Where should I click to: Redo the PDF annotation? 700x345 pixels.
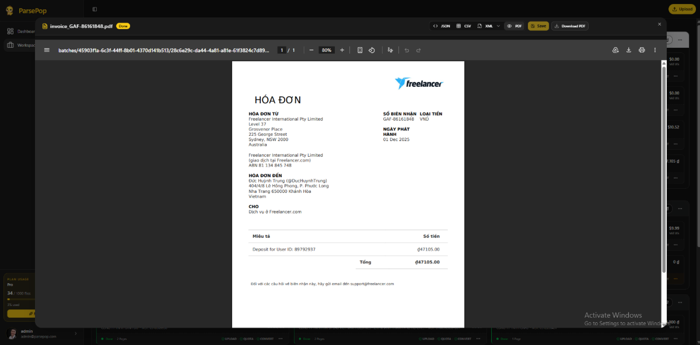click(418, 50)
